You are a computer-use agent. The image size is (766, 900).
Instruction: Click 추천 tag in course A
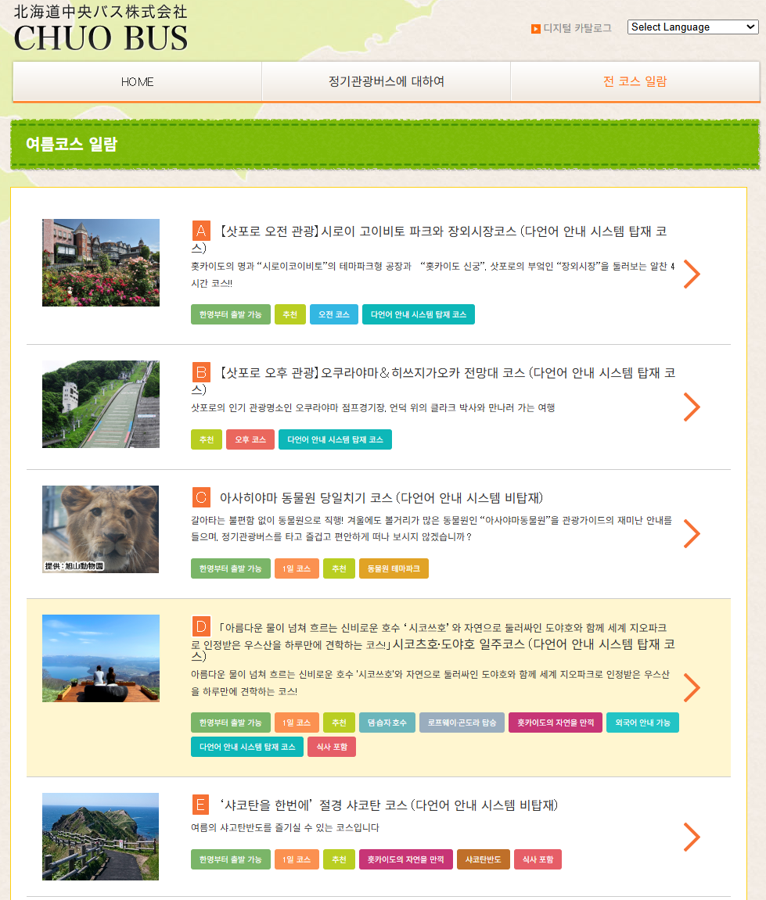coord(290,314)
